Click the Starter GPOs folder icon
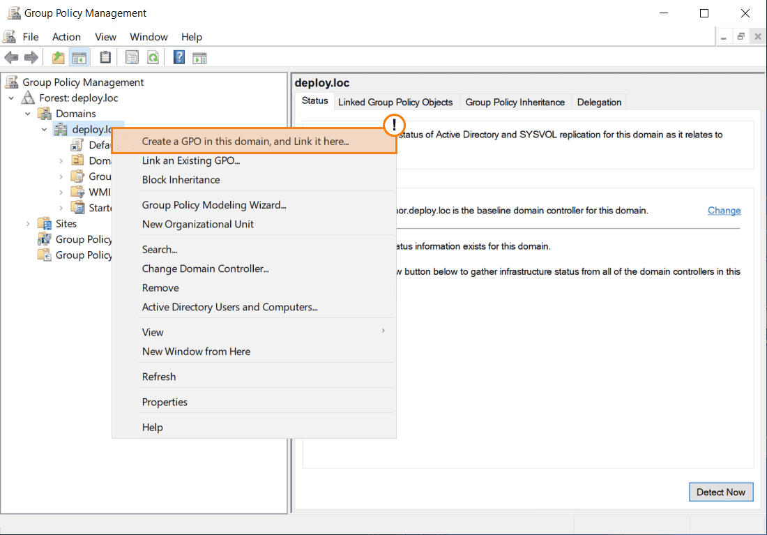767x535 pixels. click(x=77, y=208)
